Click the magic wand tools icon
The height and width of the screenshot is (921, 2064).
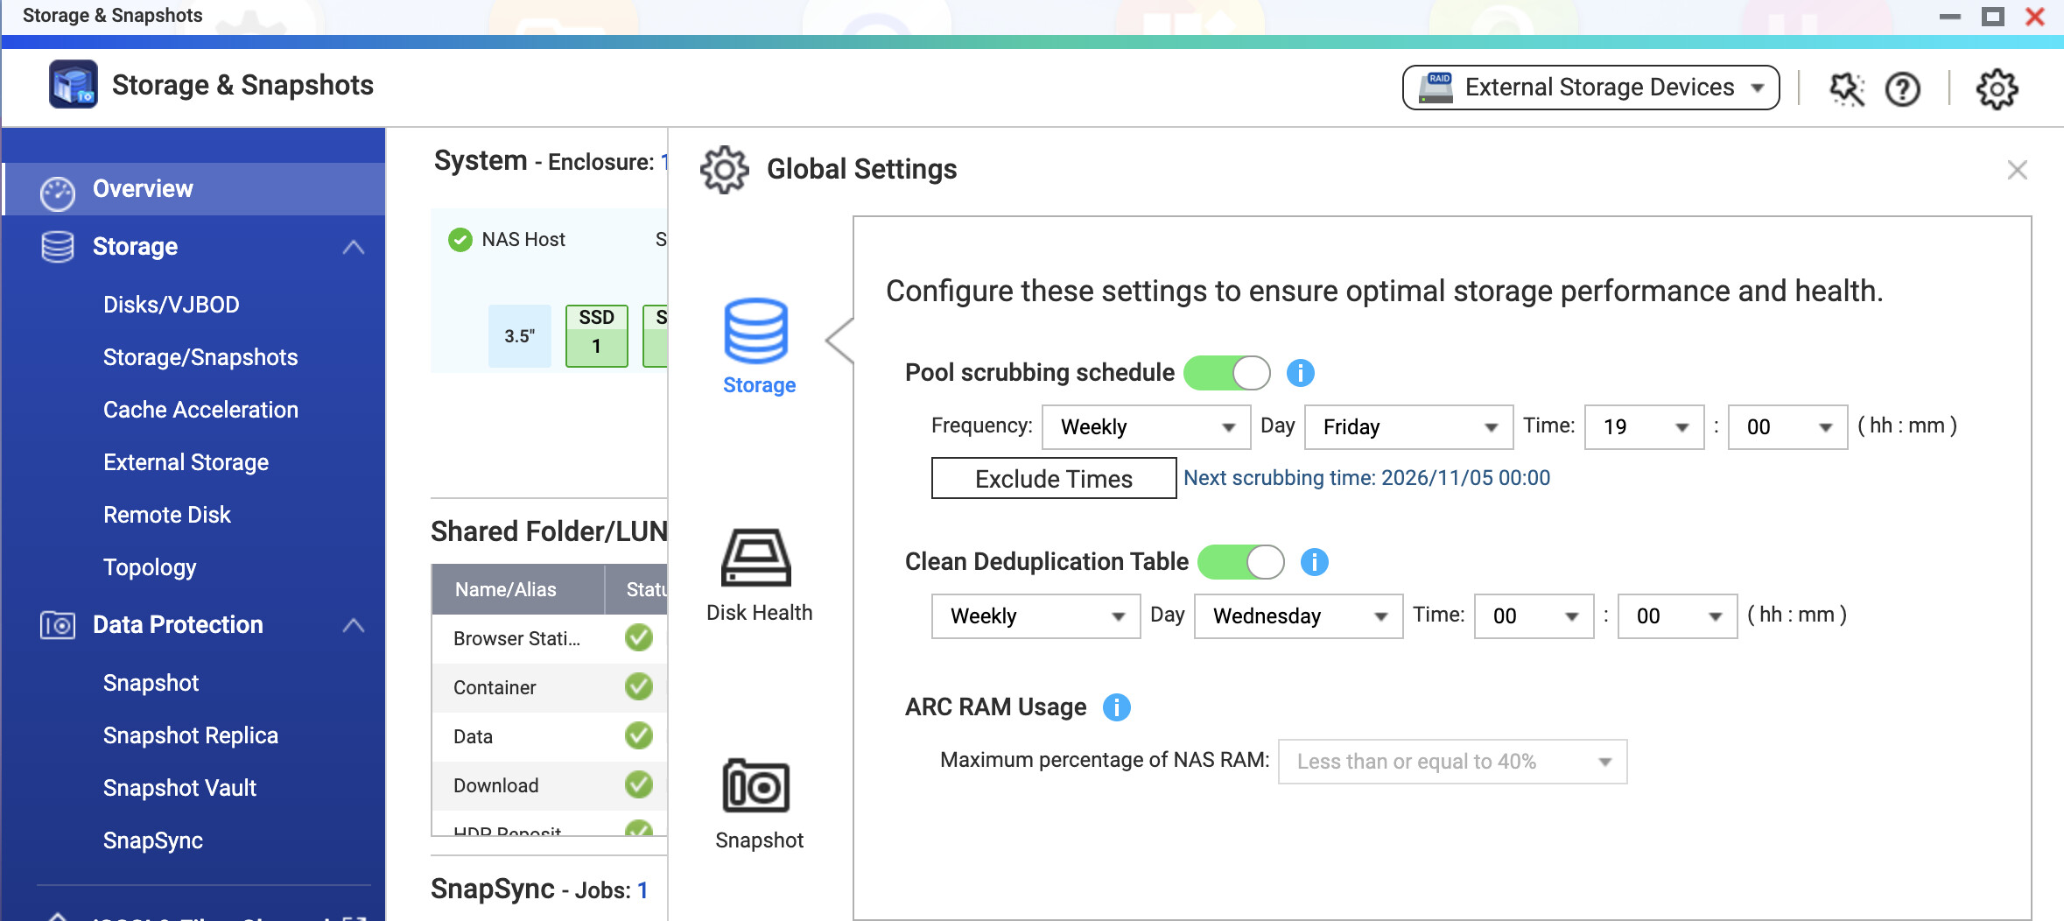1847,89
